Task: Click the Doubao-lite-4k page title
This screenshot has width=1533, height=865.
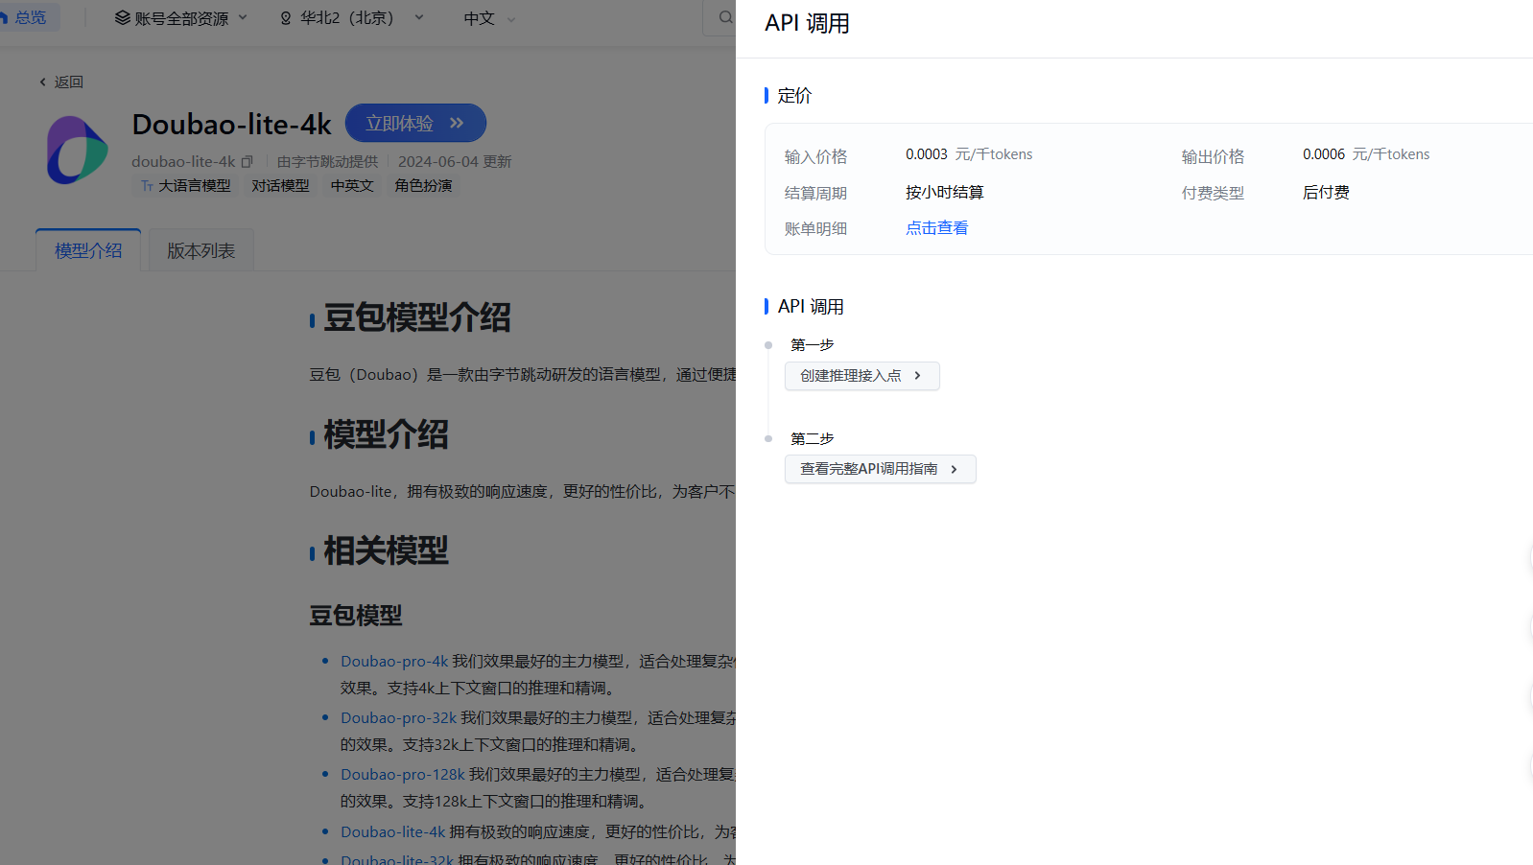Action: pos(231,125)
